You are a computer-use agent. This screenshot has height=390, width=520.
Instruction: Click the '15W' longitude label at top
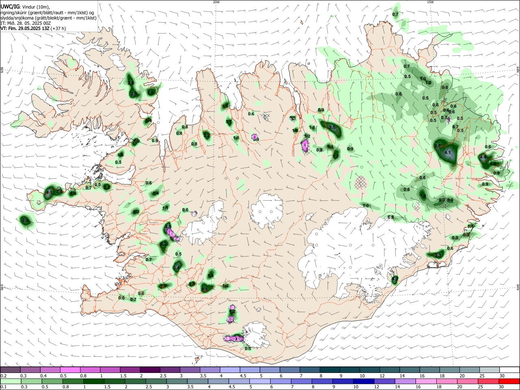430,2
